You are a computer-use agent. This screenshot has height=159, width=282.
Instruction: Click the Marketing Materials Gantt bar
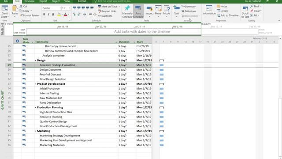pos(162,145)
